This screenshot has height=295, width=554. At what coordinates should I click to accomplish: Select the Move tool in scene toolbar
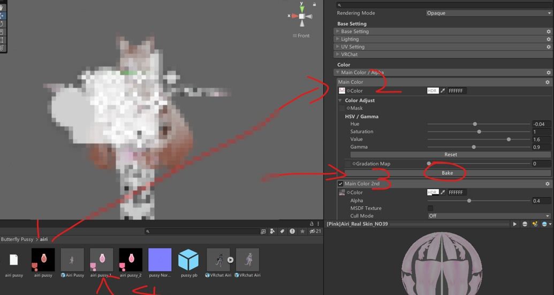coord(2,15)
